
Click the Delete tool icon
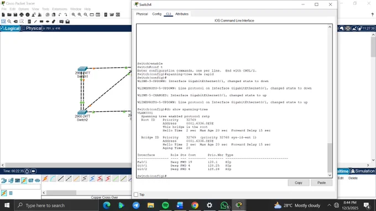click(x=15, y=21)
